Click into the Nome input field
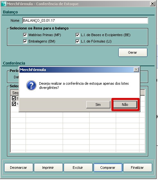The width and height of the screenshot is (158, 180). [85, 20]
